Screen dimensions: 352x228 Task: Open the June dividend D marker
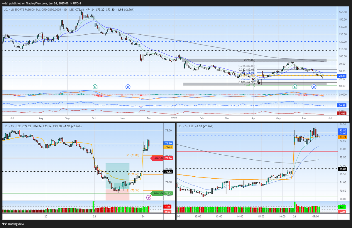[314, 87]
